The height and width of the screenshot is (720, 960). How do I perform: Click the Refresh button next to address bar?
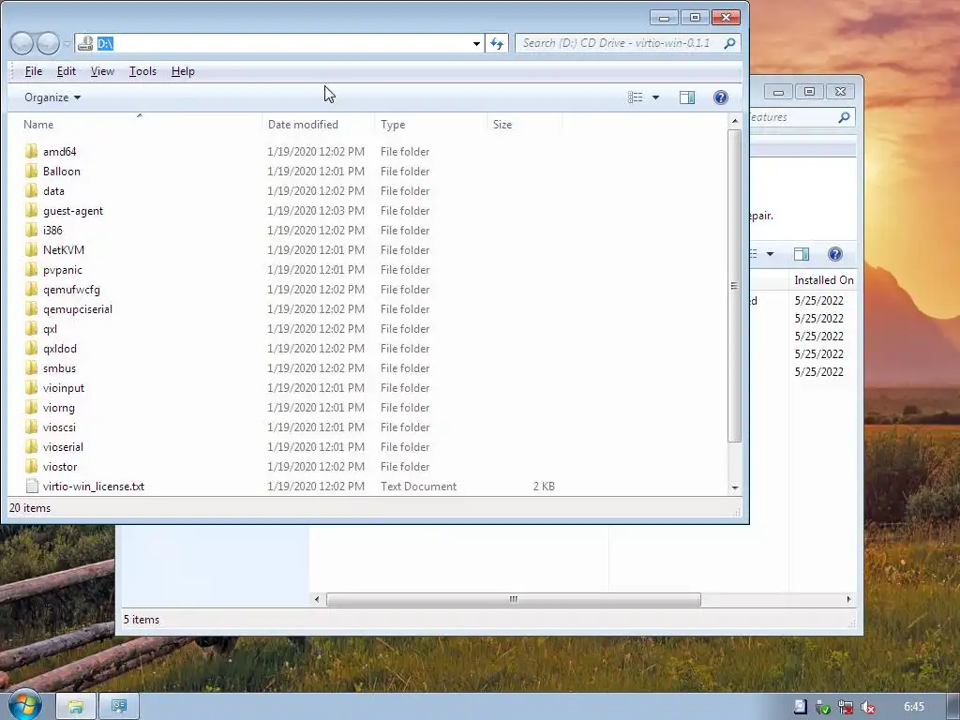point(497,43)
